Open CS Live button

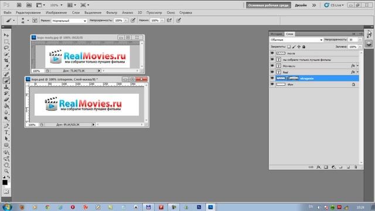(334, 5)
